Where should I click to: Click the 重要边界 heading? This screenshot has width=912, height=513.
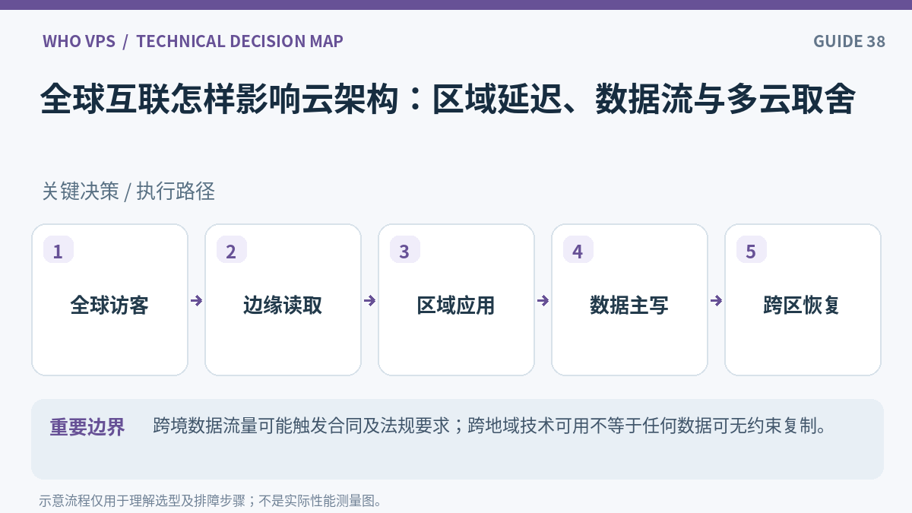[x=87, y=427]
